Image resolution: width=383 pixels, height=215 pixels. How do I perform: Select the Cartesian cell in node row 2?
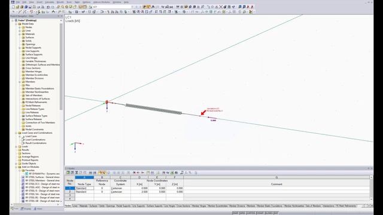120,192
